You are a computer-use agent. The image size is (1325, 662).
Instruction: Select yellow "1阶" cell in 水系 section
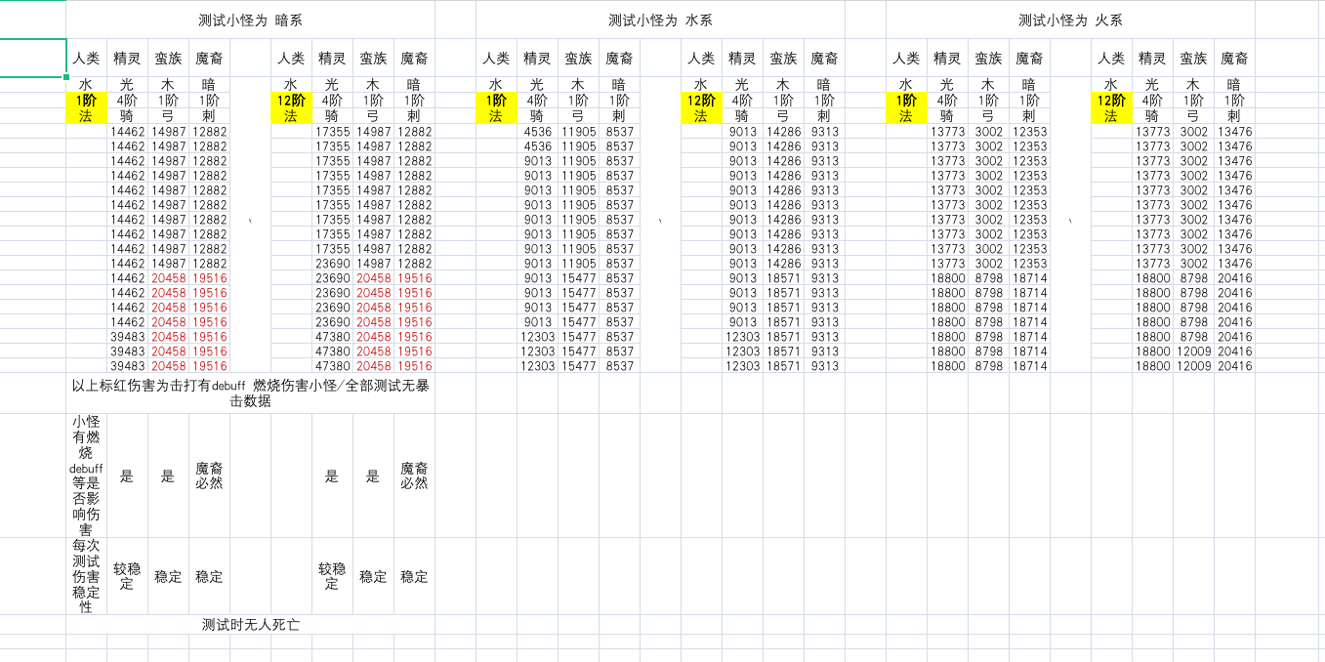point(496,101)
